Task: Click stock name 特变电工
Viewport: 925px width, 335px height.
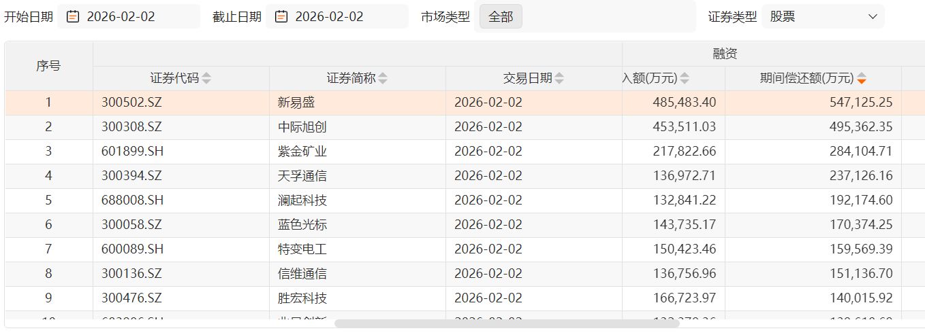Action: tap(302, 250)
